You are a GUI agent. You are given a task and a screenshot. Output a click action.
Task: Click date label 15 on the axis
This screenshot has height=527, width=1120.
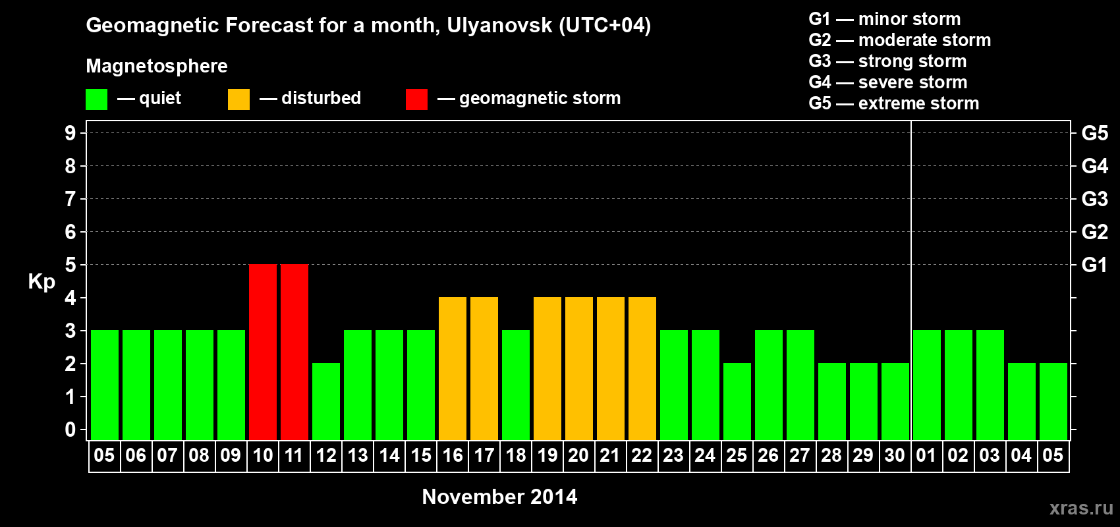click(421, 456)
